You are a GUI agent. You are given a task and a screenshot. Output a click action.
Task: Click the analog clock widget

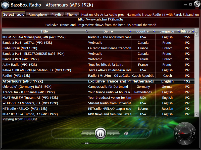point(185,133)
